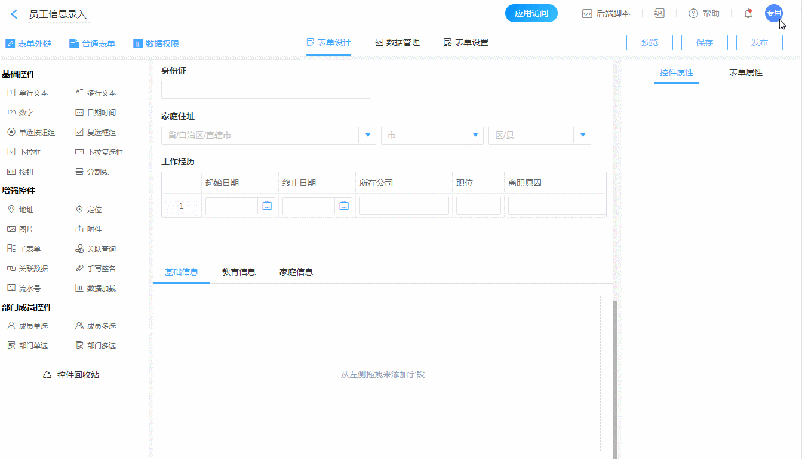Viewport: 802px width, 459px height.
Task: Click the backend script (后端脚本) icon
Action: 587,13
